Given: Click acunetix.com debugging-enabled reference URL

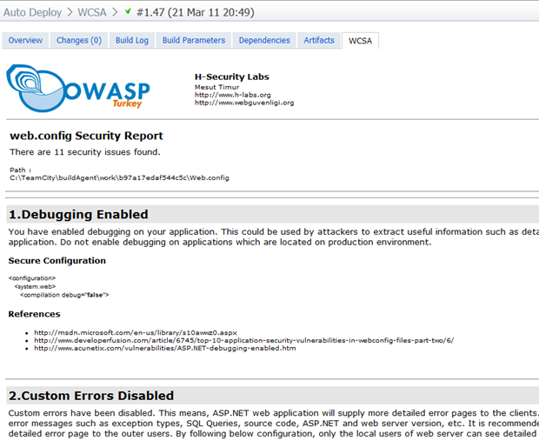Looking at the screenshot, I should coord(164,348).
